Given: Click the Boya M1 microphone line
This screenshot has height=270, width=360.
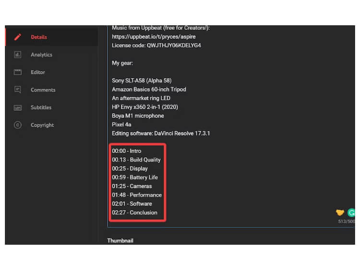Looking at the screenshot, I should coord(138,116).
